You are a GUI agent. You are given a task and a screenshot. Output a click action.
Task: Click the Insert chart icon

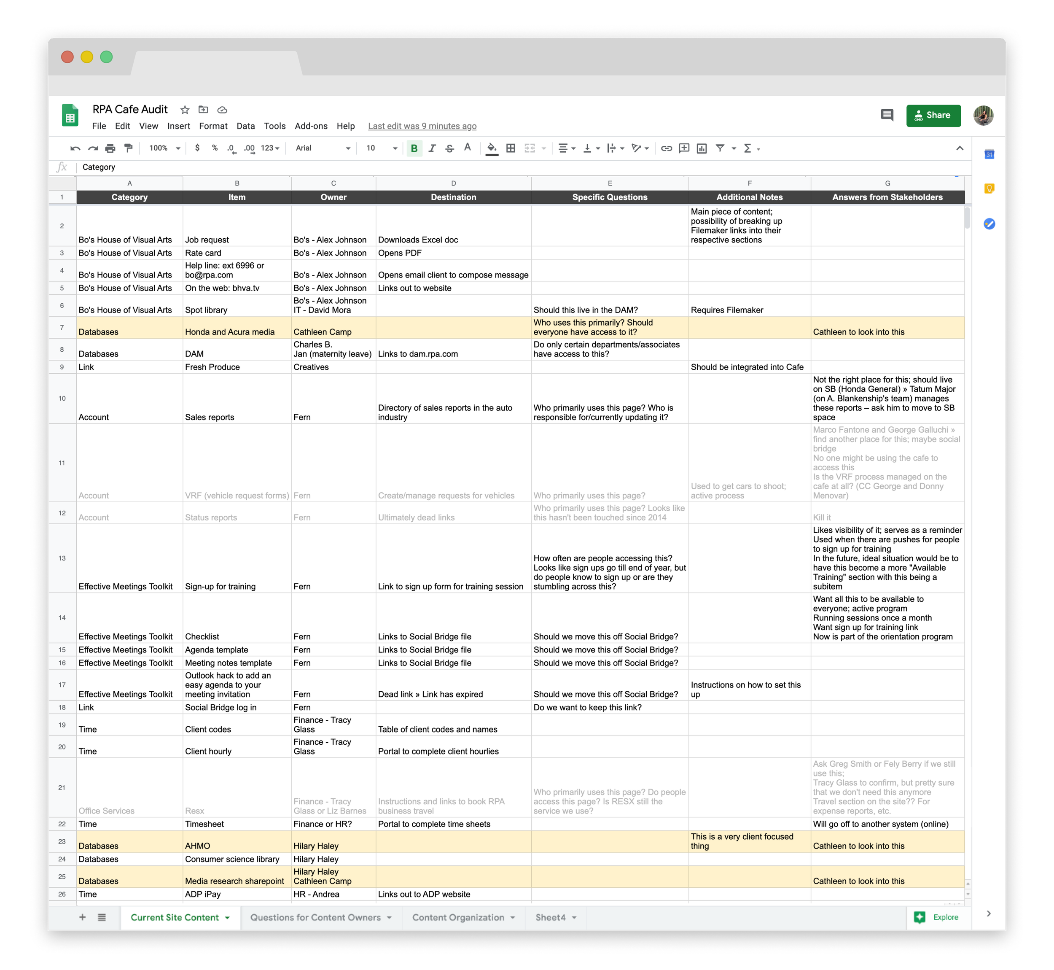(702, 148)
